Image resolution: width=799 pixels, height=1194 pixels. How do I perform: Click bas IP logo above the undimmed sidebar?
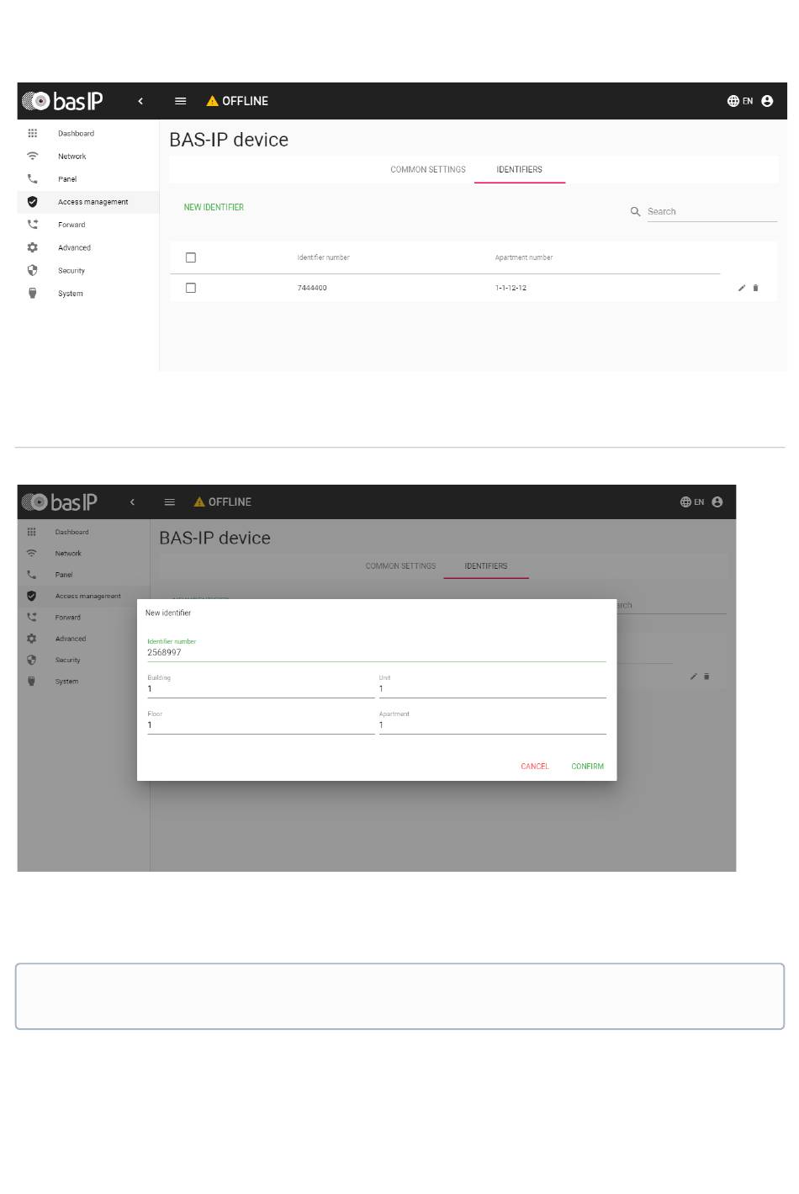point(62,101)
